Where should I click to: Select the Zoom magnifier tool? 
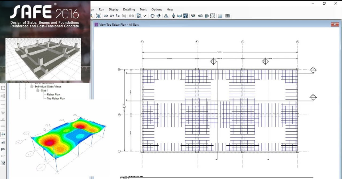coord(91,16)
